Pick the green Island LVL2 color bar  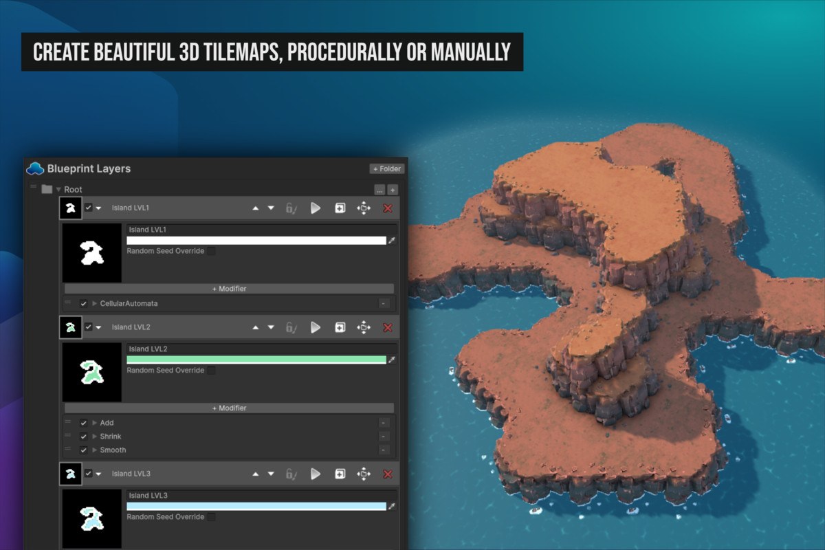tap(256, 360)
